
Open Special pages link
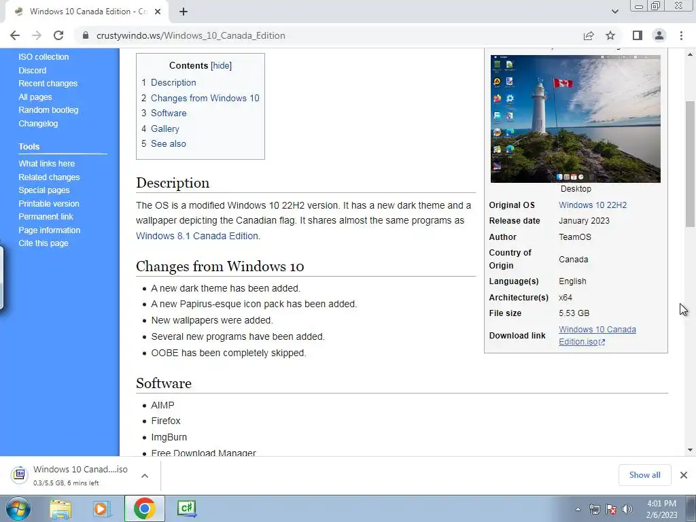(44, 190)
